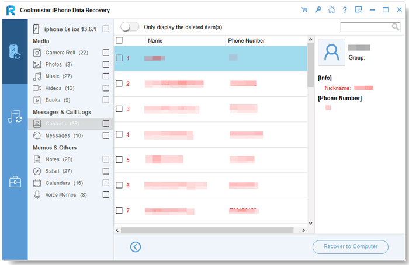
Task: Open the shopping cart purchase icon
Action: click(x=304, y=10)
